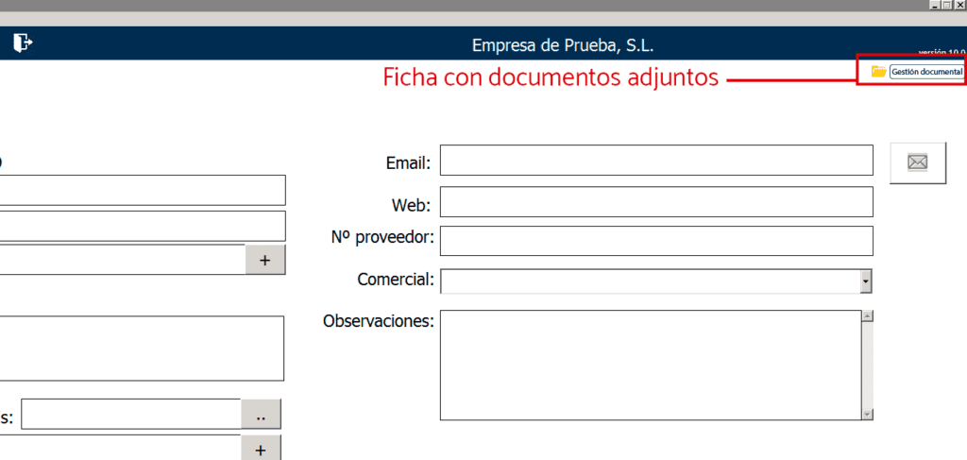Expand the Comercial dropdown arrow
This screenshot has height=460, width=967.
pos(865,281)
